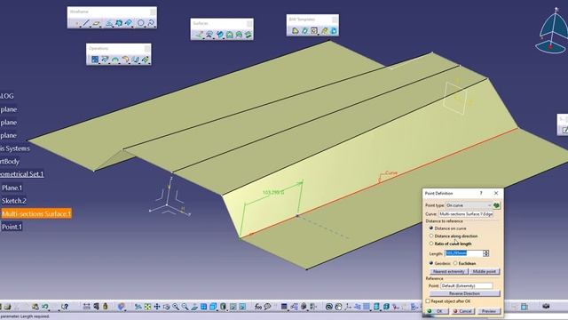
Task: Click the green icon next to Point type
Action: (x=496, y=205)
